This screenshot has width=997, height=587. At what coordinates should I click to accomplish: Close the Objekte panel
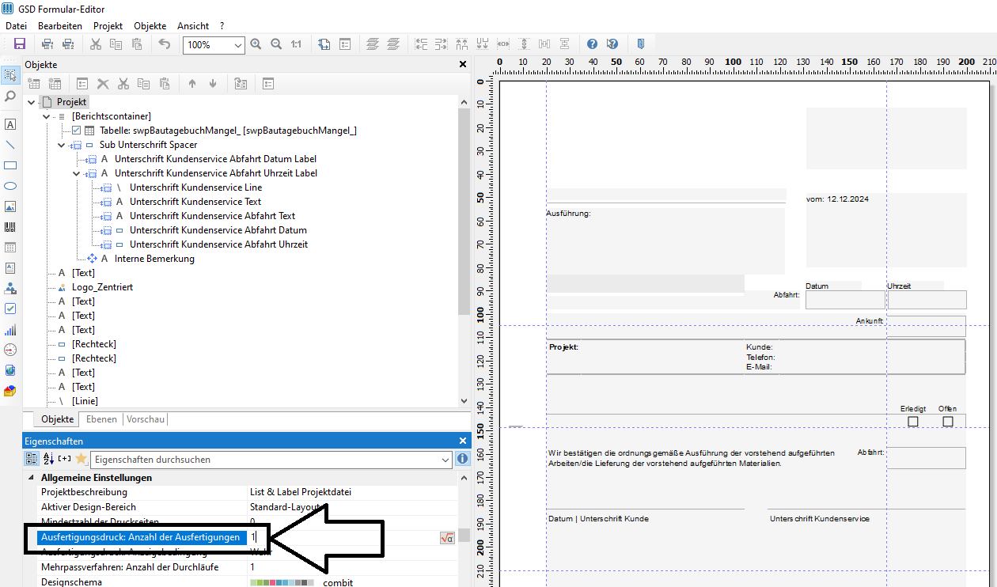pyautogui.click(x=463, y=65)
